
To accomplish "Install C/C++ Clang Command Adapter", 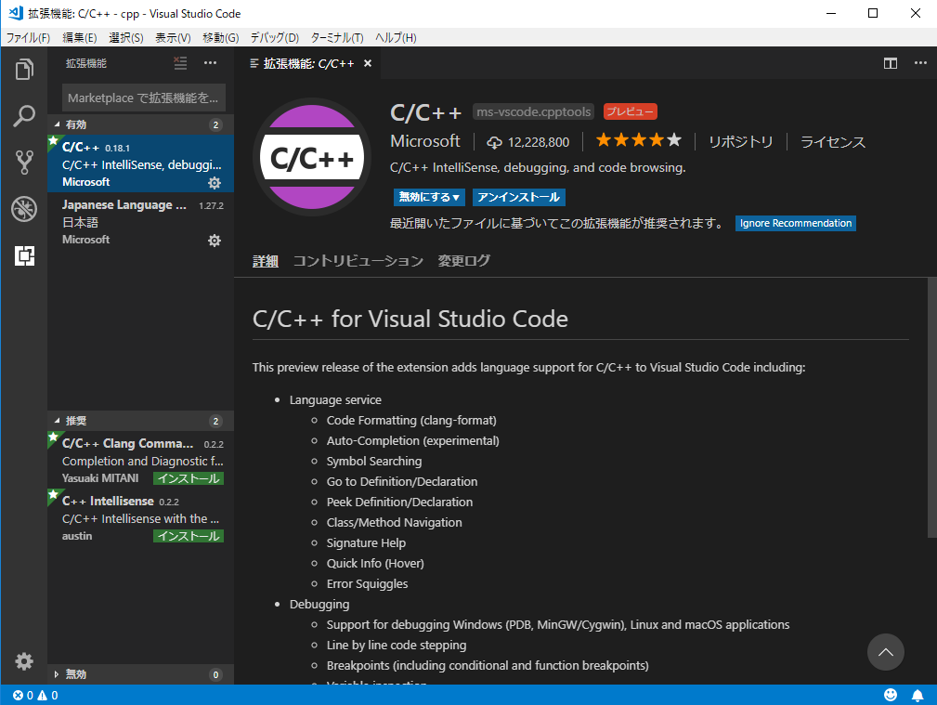I will (x=189, y=478).
